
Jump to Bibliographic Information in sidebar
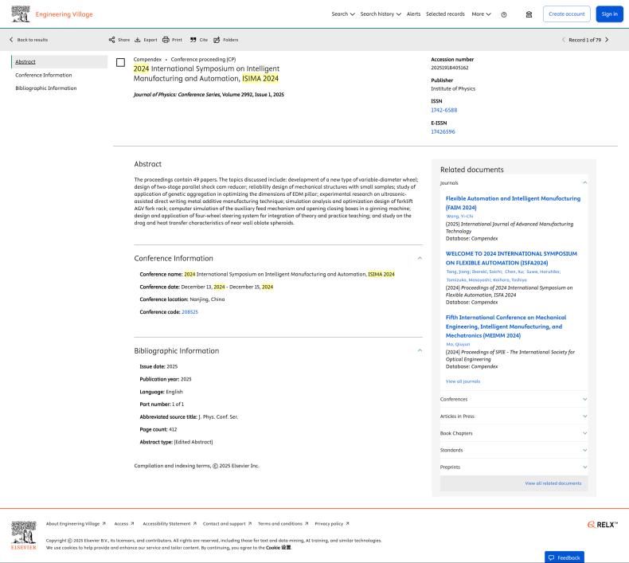click(46, 88)
